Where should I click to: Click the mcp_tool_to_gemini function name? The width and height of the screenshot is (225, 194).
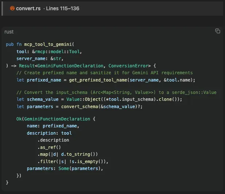coord(48,44)
